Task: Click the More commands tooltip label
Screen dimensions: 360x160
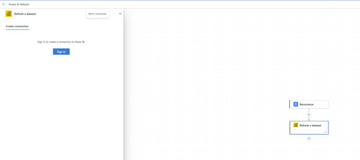Action: [97, 14]
